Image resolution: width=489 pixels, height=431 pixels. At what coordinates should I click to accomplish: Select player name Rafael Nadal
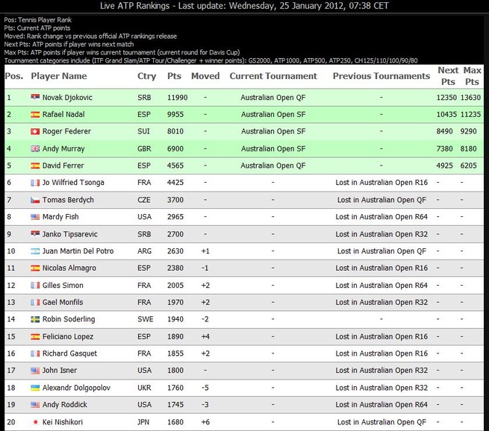point(63,114)
